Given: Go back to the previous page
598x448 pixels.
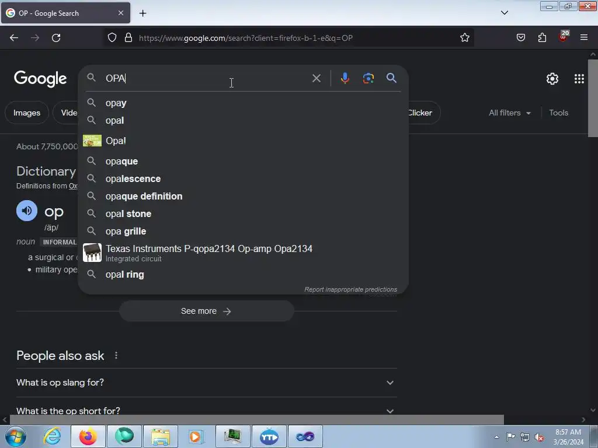Looking at the screenshot, I should point(14,38).
